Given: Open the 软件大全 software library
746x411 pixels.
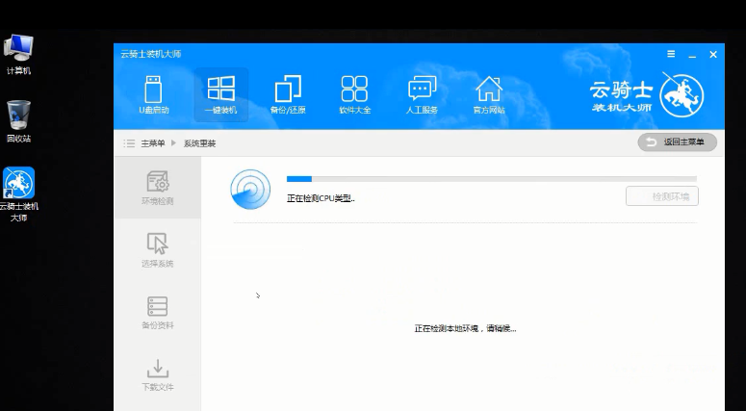Looking at the screenshot, I should 354,94.
